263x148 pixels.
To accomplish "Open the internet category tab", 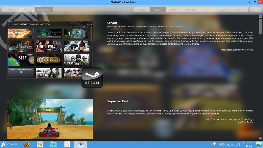I will tap(174, 10).
